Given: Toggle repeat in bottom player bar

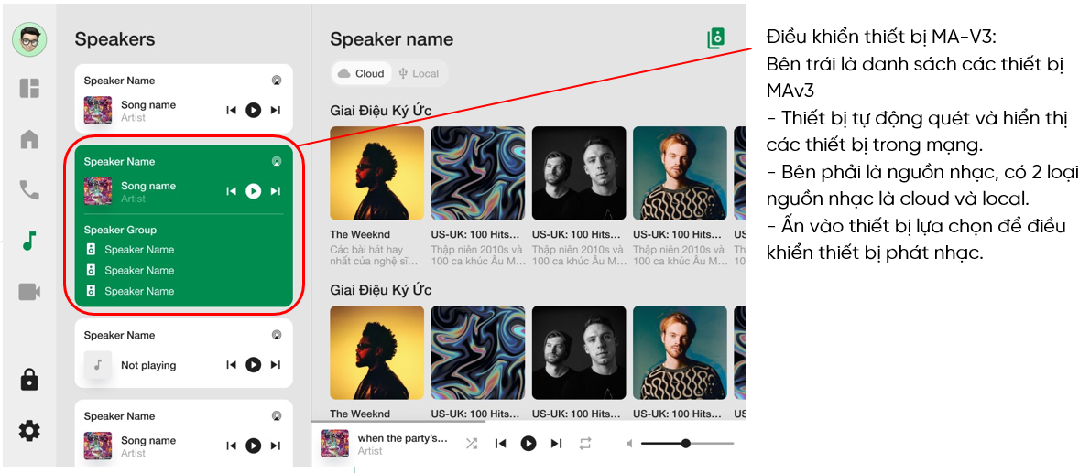Looking at the screenshot, I should pos(584,443).
